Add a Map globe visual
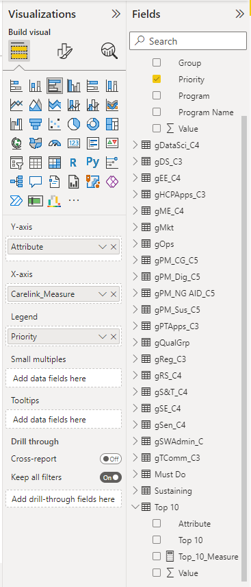Viewport: 251px width, 587px height. coord(16,143)
